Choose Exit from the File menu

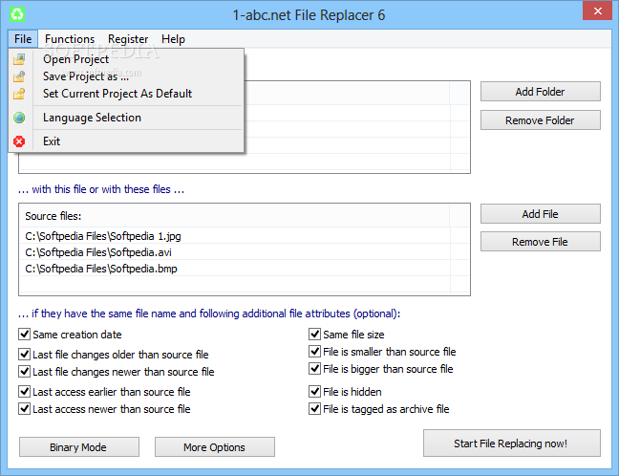pos(126,141)
